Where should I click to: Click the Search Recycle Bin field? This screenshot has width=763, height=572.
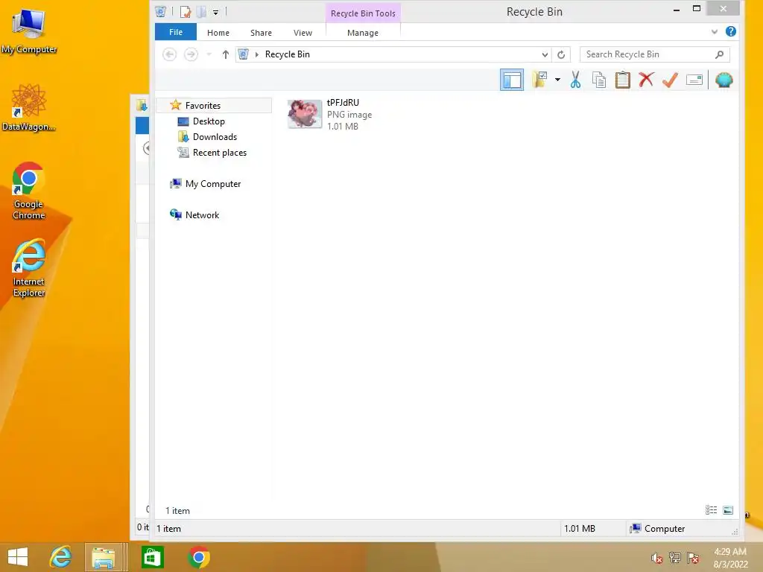tap(649, 54)
